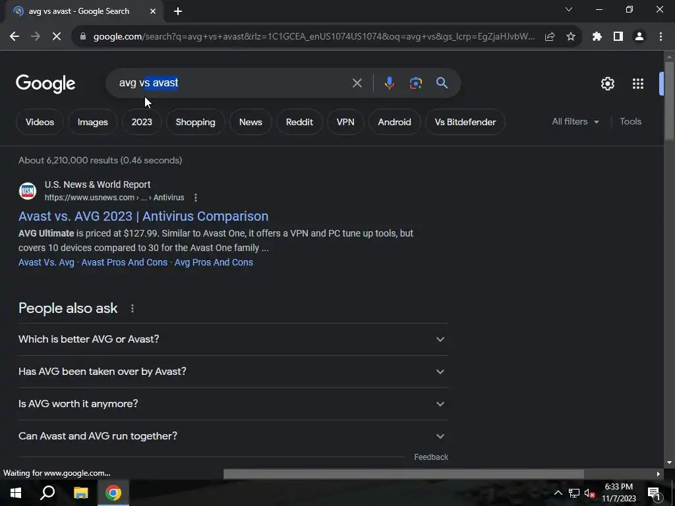Expand Which is better AVG or Avast?

point(233,339)
